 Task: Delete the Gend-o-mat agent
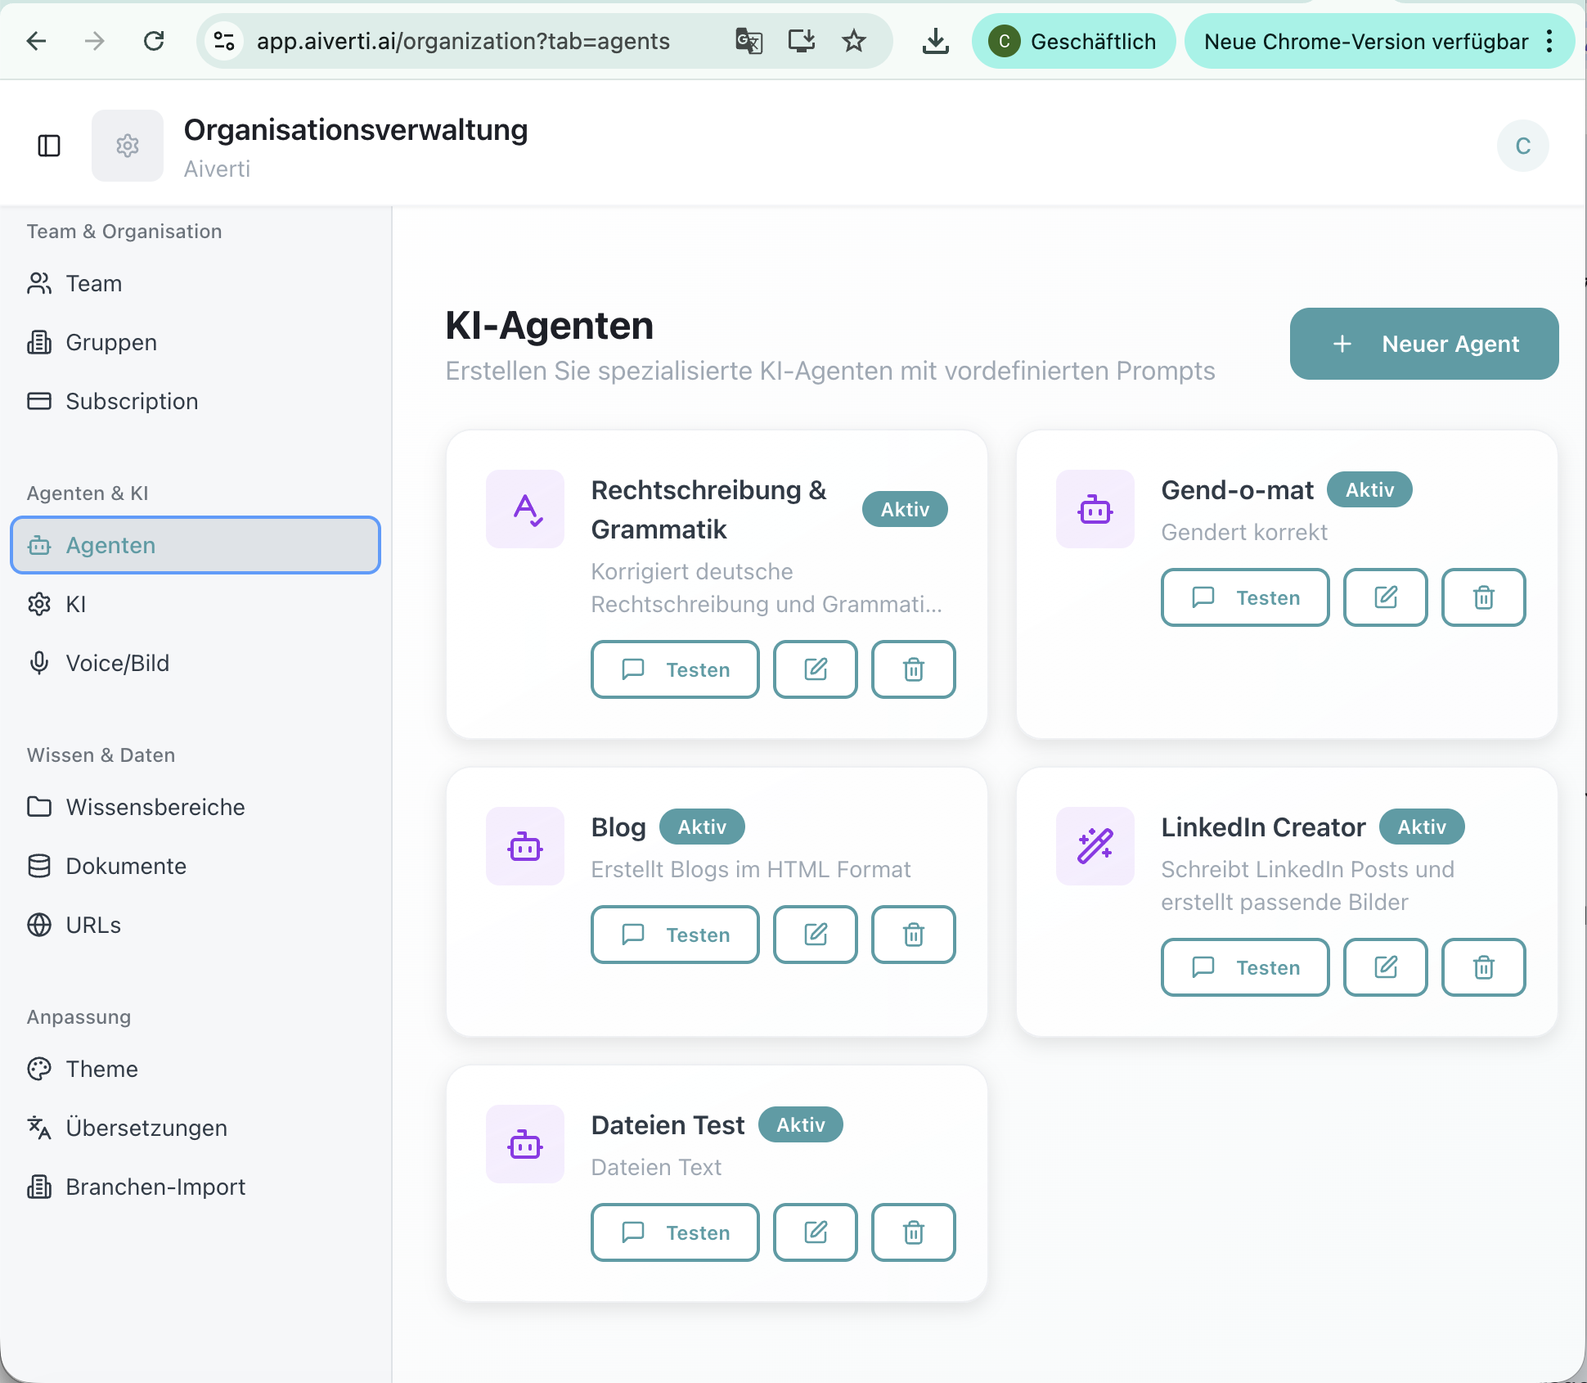[x=1482, y=597]
